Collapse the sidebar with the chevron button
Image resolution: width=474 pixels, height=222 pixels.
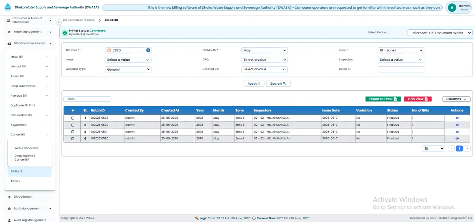59,22
